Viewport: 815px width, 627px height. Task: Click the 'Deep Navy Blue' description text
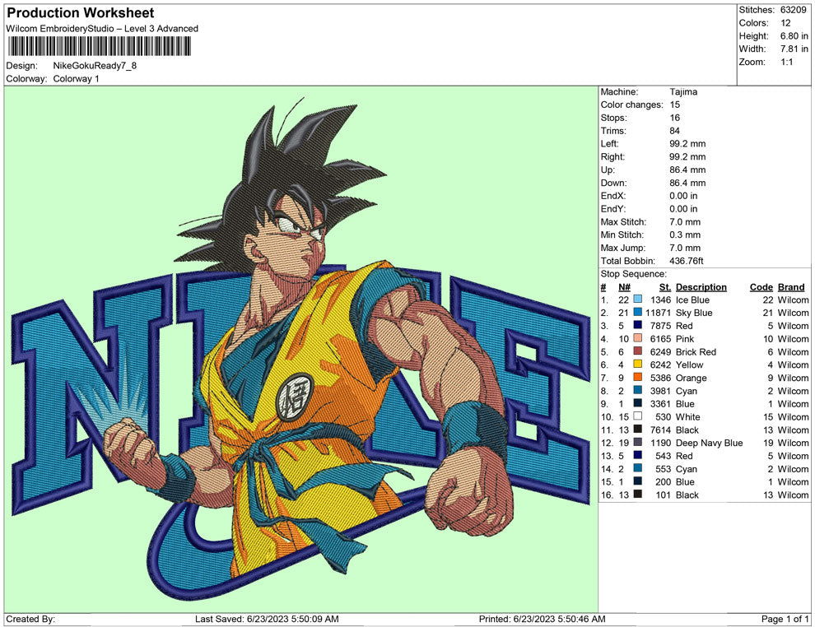point(709,443)
